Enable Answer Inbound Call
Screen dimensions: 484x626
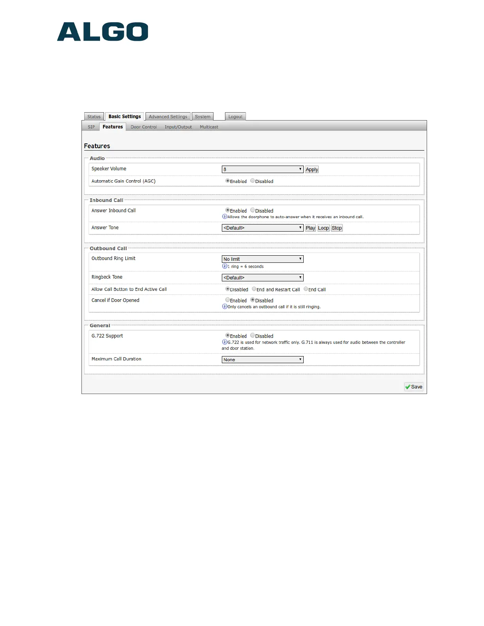[x=227, y=210]
